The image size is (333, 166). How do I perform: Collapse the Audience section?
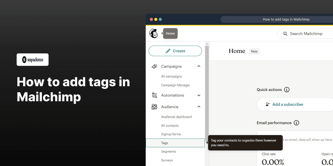199,107
